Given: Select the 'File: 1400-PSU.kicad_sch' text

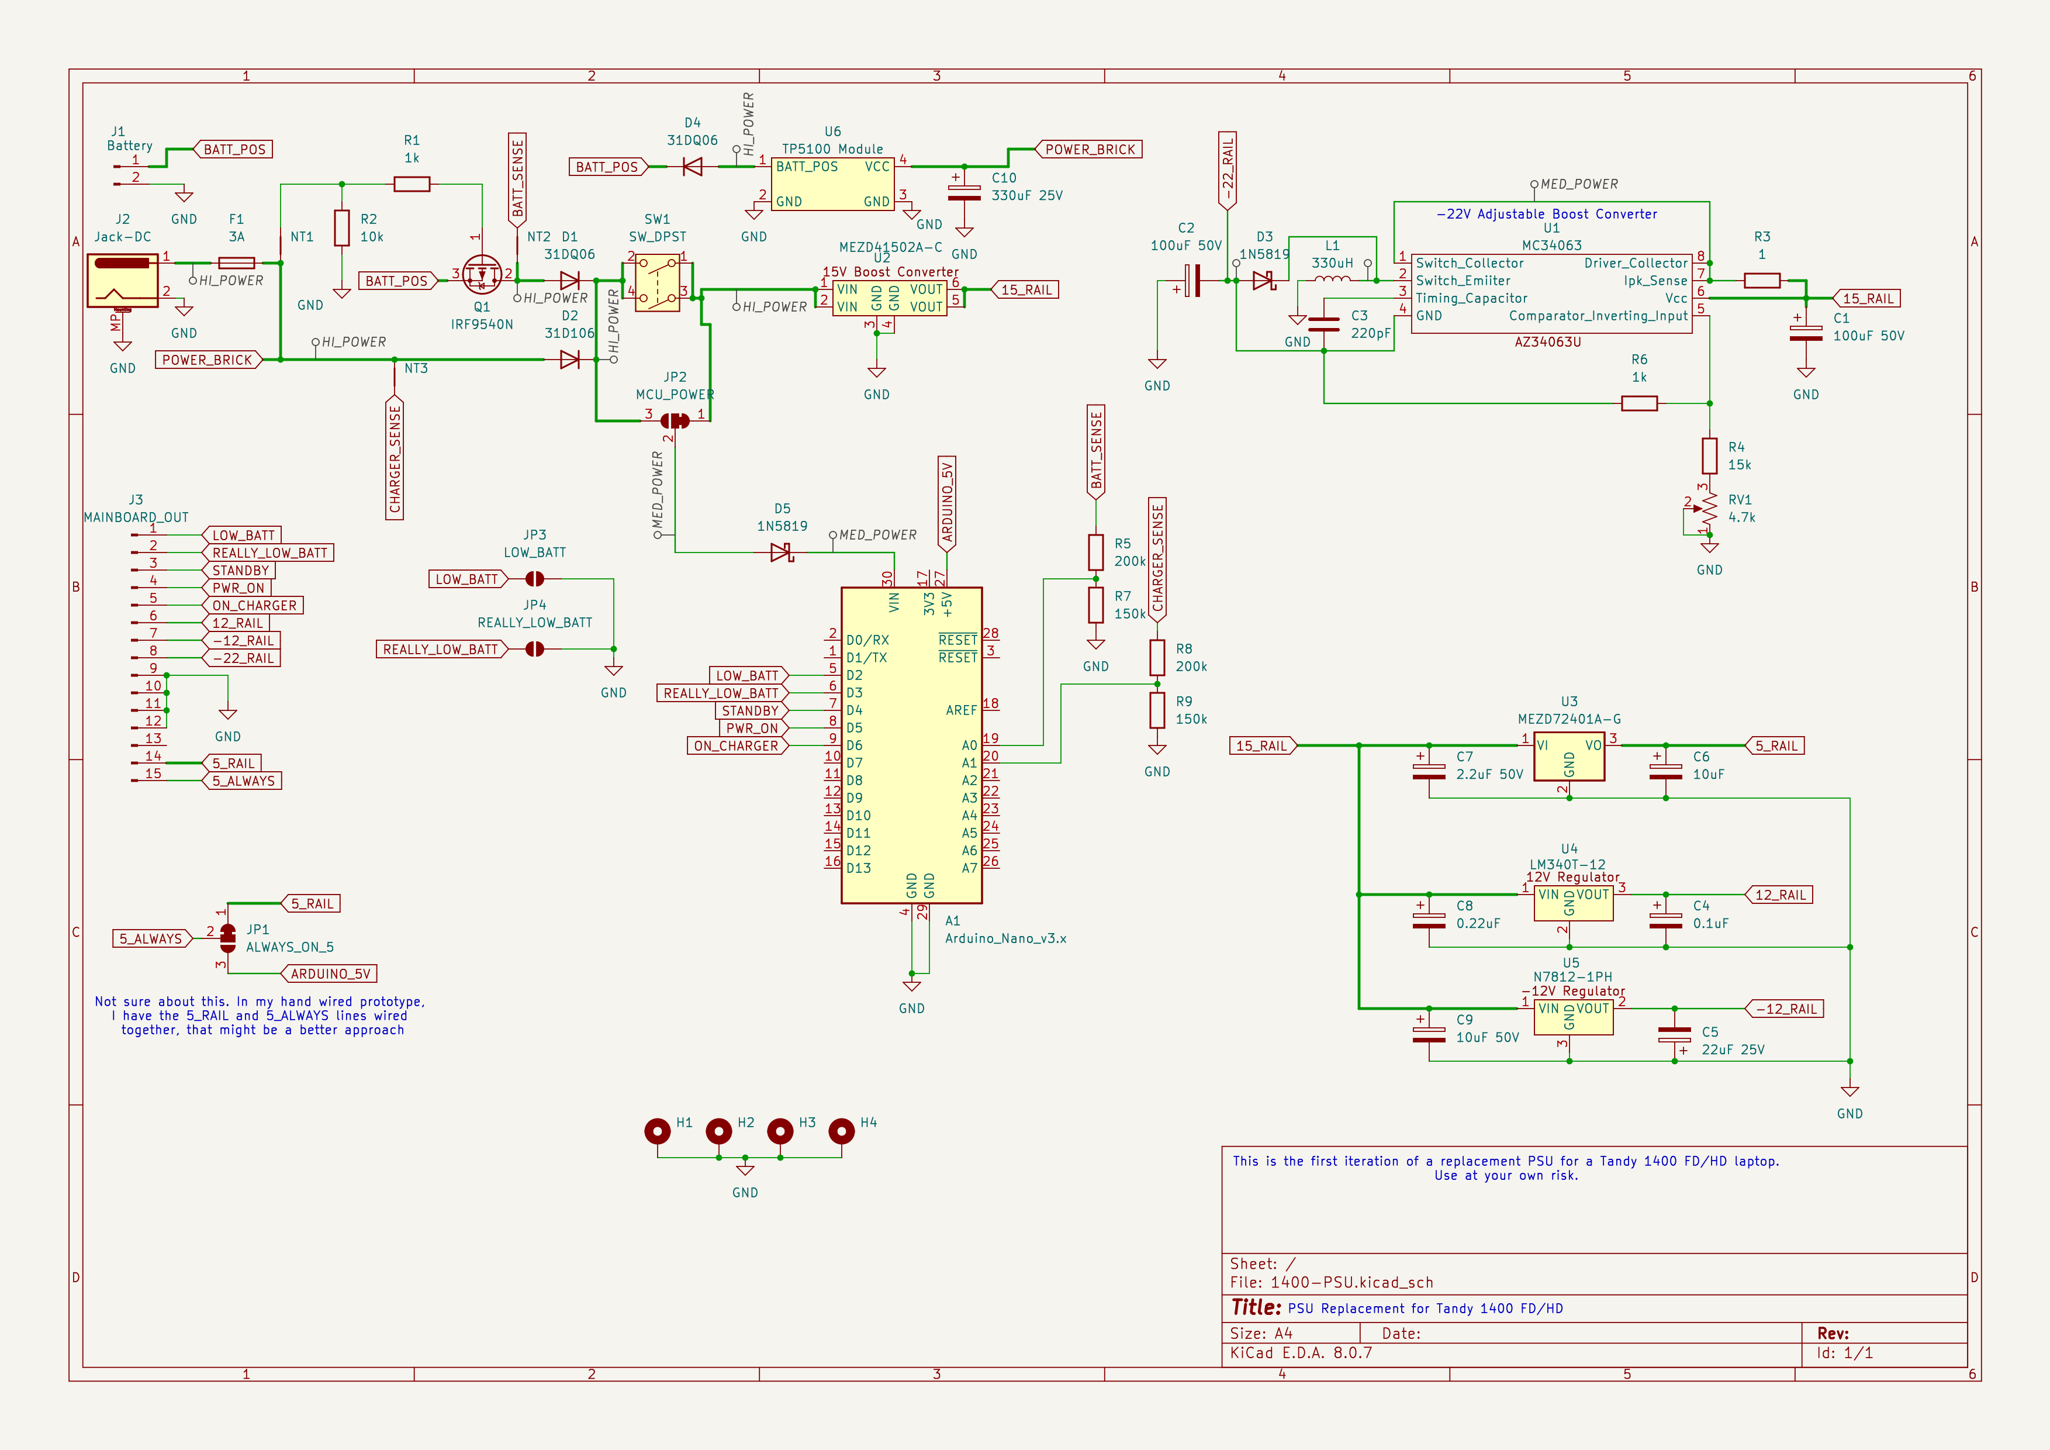Looking at the screenshot, I should tap(1331, 1282).
